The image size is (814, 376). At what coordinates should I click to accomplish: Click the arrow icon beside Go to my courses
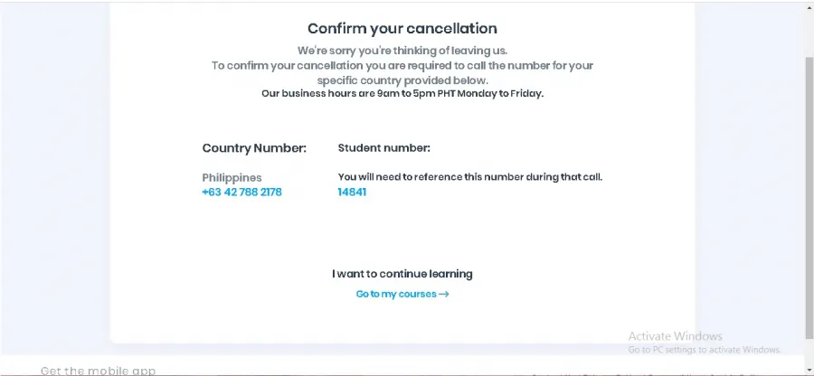click(x=444, y=294)
